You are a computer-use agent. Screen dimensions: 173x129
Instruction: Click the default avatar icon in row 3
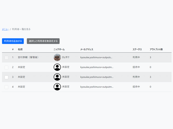57,77
